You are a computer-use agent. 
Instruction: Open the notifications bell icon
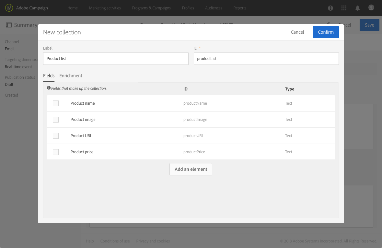click(358, 8)
